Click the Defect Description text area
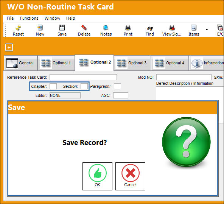 point(190,93)
